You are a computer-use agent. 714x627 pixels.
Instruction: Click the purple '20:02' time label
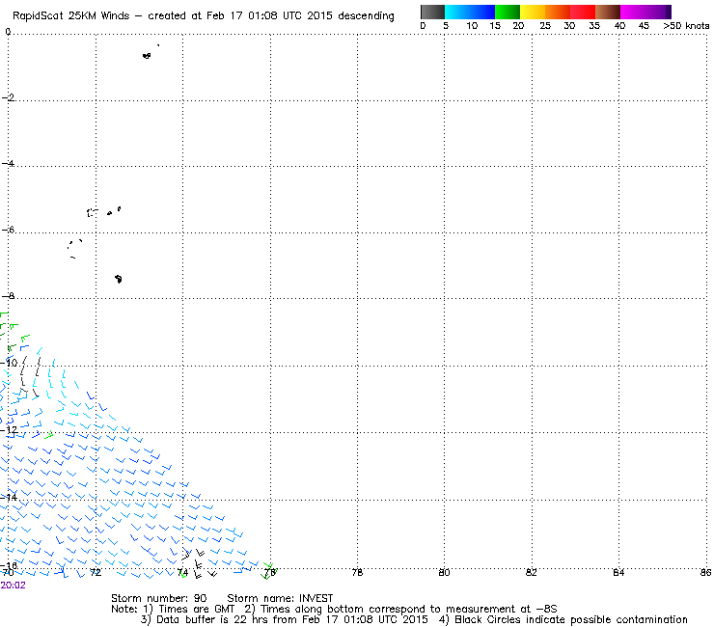(14, 586)
